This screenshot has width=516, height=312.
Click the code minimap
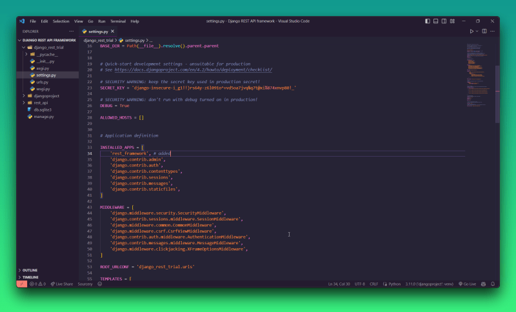pos(480,74)
